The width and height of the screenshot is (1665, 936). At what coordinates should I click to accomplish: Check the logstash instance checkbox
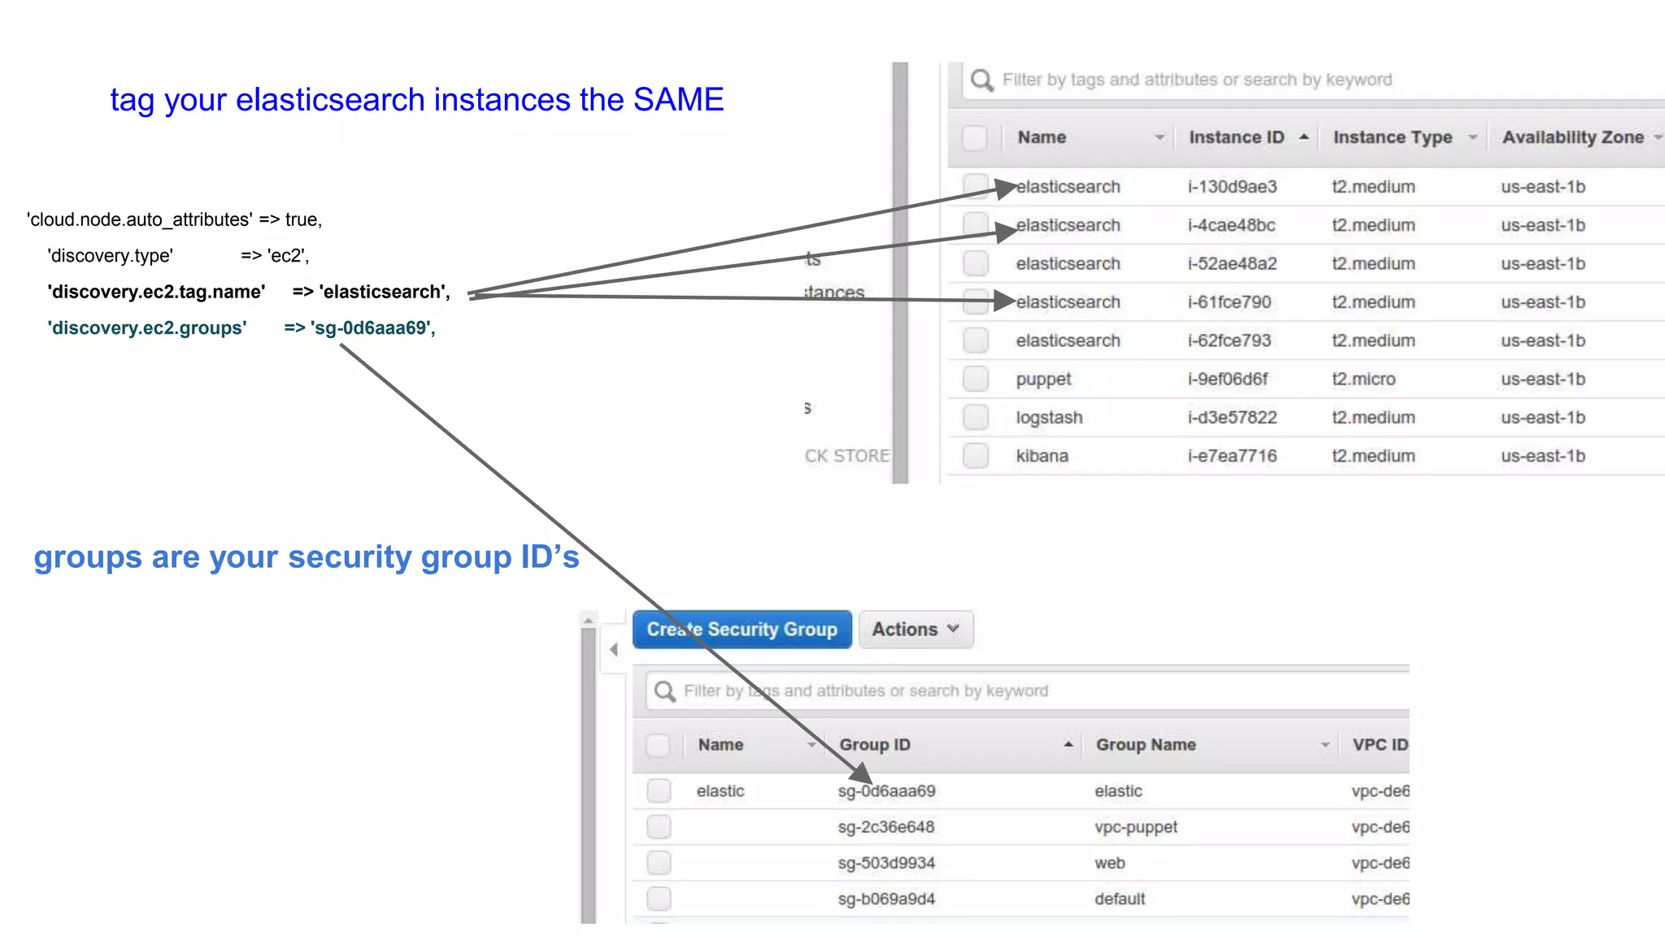[976, 418]
